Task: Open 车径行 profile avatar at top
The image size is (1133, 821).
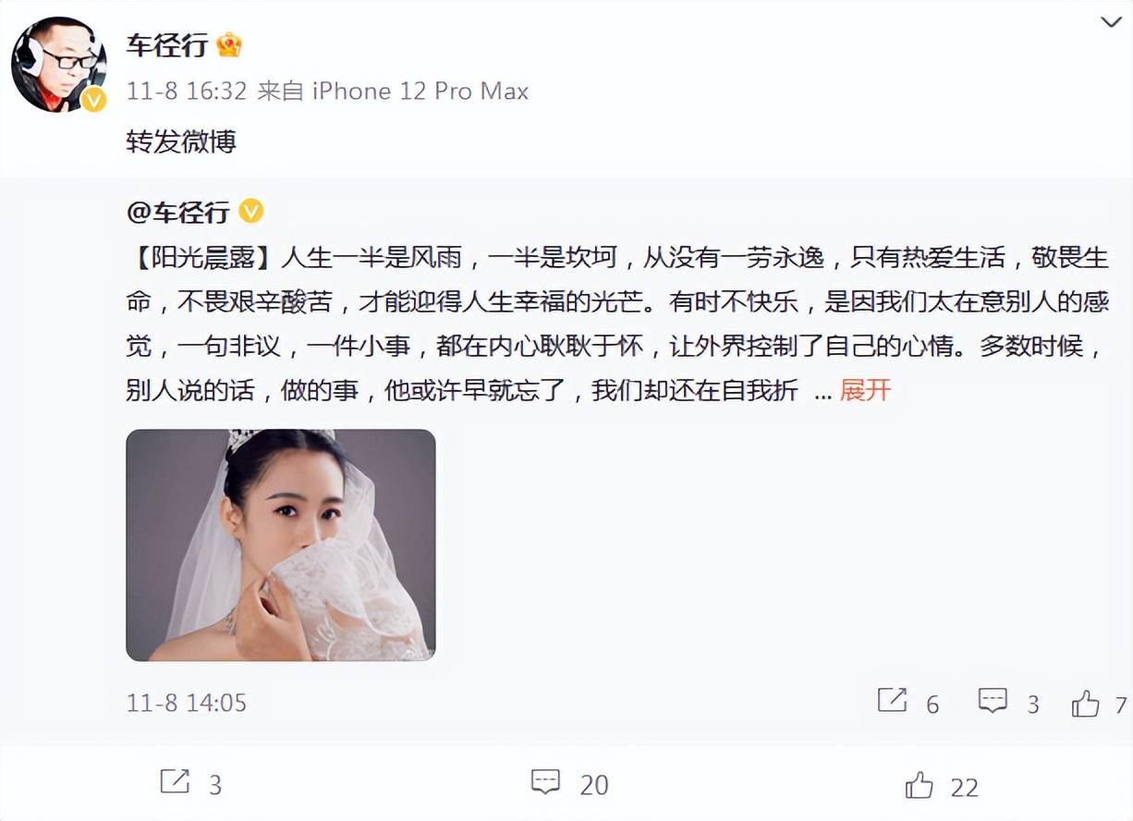Action: click(x=58, y=65)
